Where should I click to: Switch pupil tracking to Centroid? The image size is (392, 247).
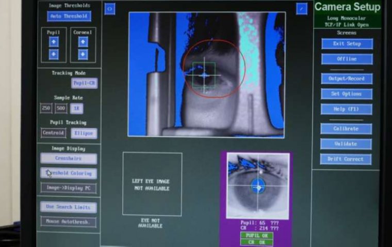coord(53,133)
